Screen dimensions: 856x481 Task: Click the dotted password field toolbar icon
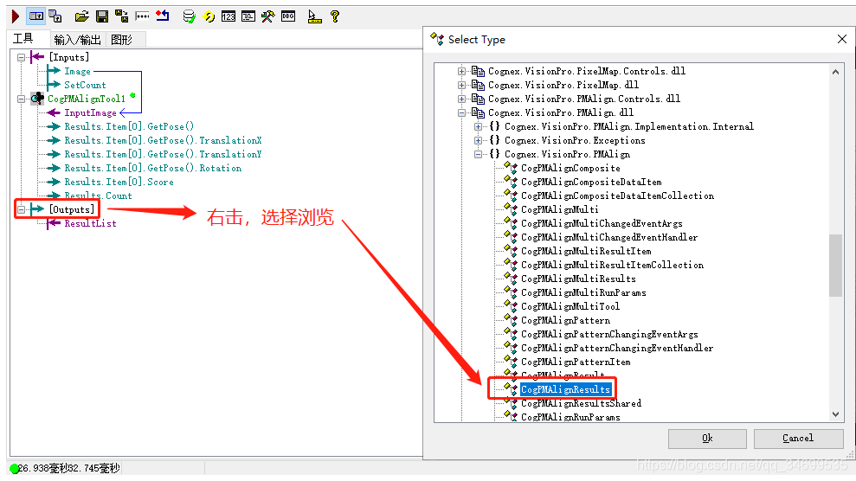pyautogui.click(x=143, y=16)
